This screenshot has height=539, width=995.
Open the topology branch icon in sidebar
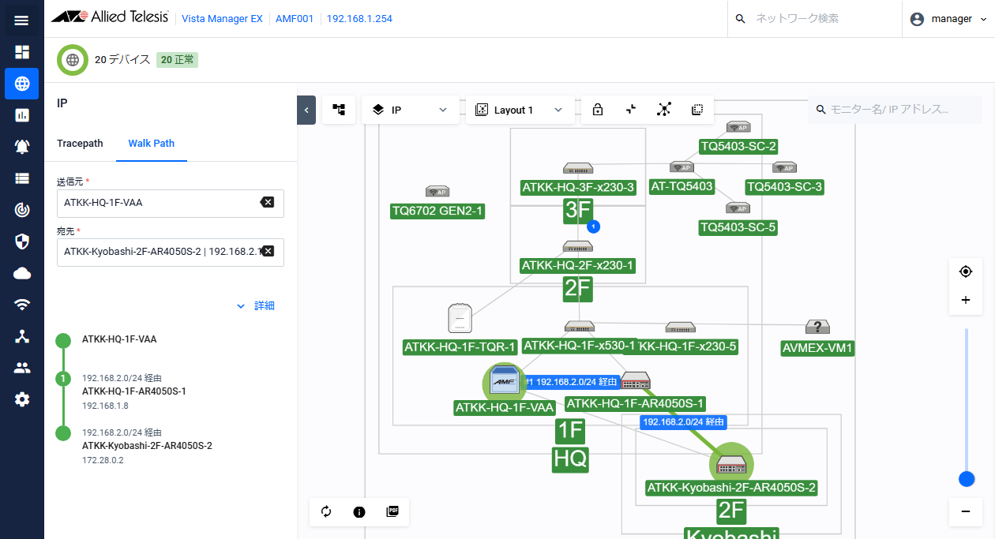tap(22, 336)
